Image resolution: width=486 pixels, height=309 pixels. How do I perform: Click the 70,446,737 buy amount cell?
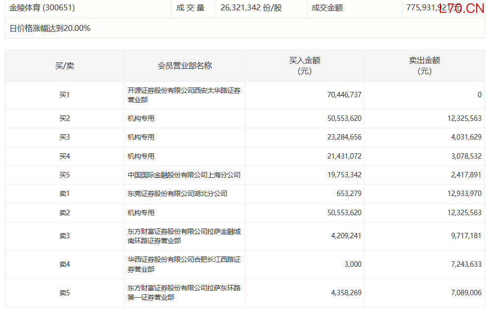tap(344, 95)
